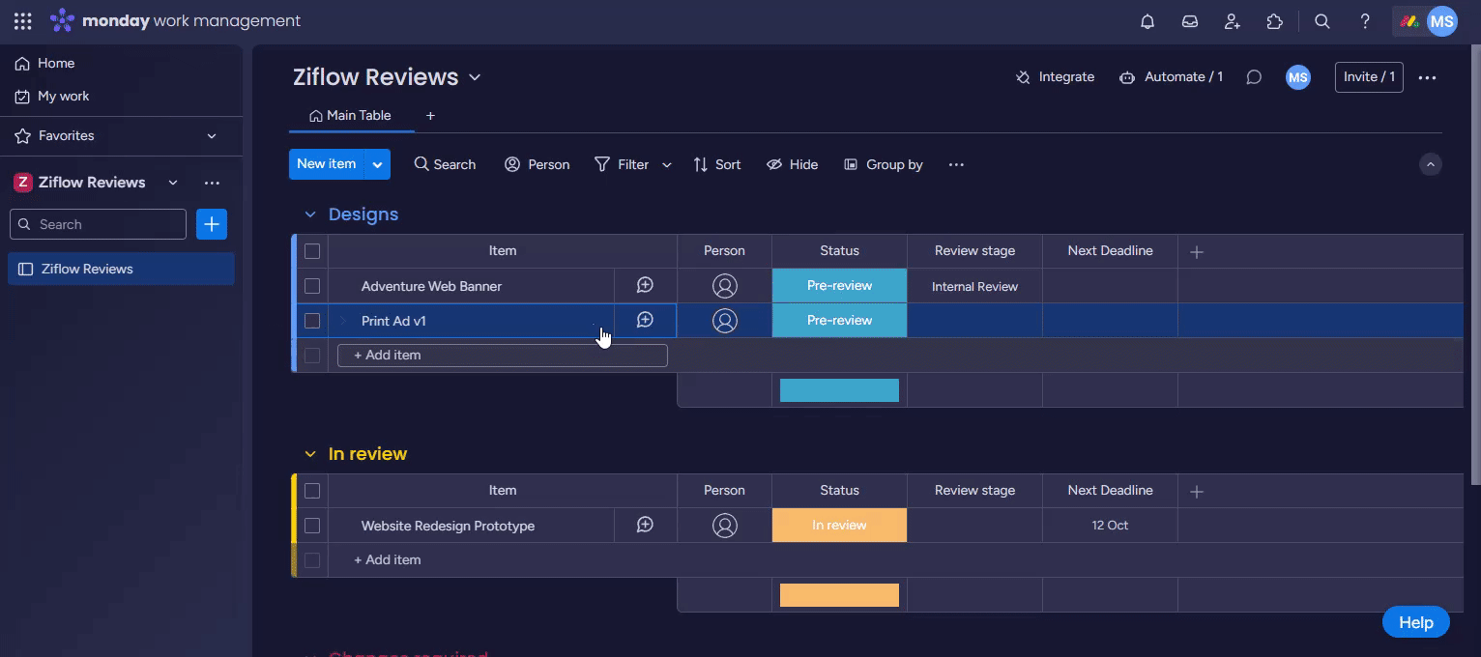Expand the Favorites section

click(212, 136)
